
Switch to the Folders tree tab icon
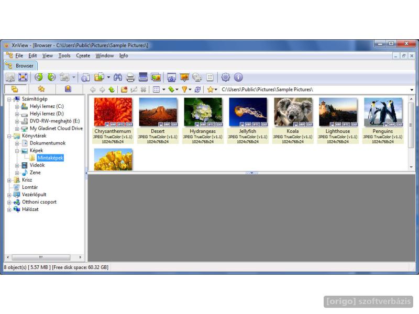tap(15, 89)
